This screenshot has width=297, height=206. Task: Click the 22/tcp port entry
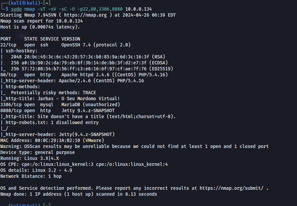click(8, 45)
